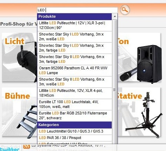
Task: Choose Showtec Star Sky II weiße LED
Action: (74, 82)
